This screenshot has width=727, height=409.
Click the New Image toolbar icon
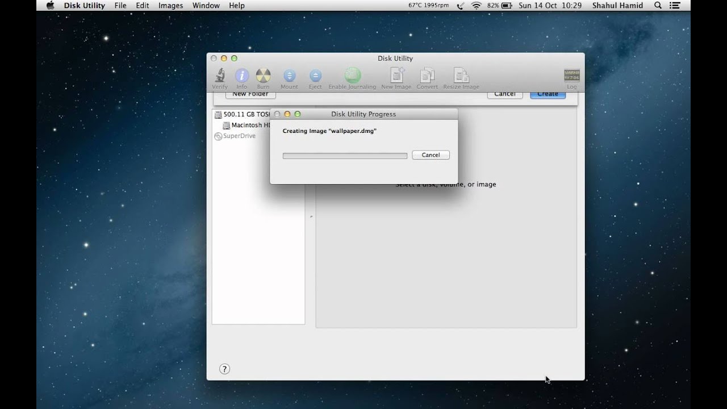[396, 78]
